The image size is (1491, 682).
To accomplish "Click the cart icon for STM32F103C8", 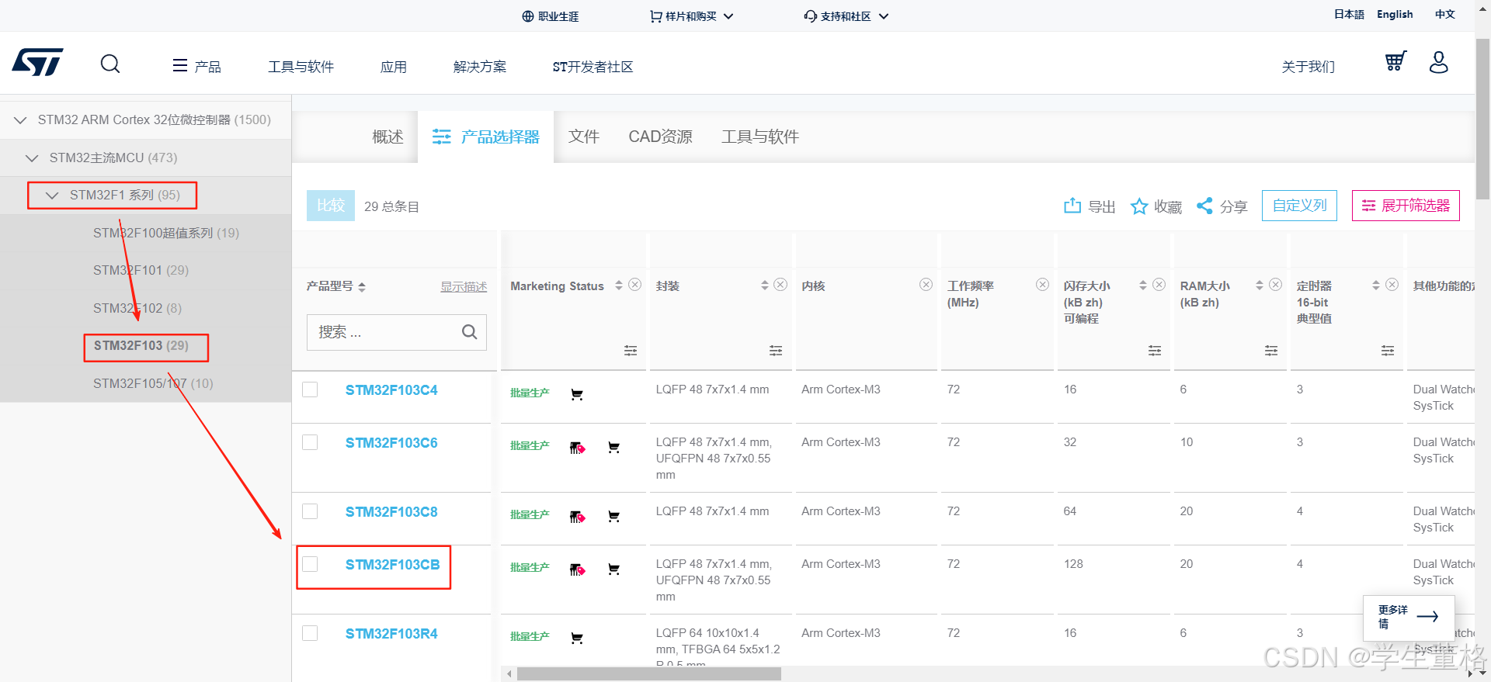I will (613, 516).
